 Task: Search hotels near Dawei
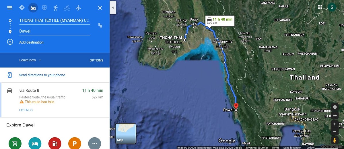[x=35, y=143]
